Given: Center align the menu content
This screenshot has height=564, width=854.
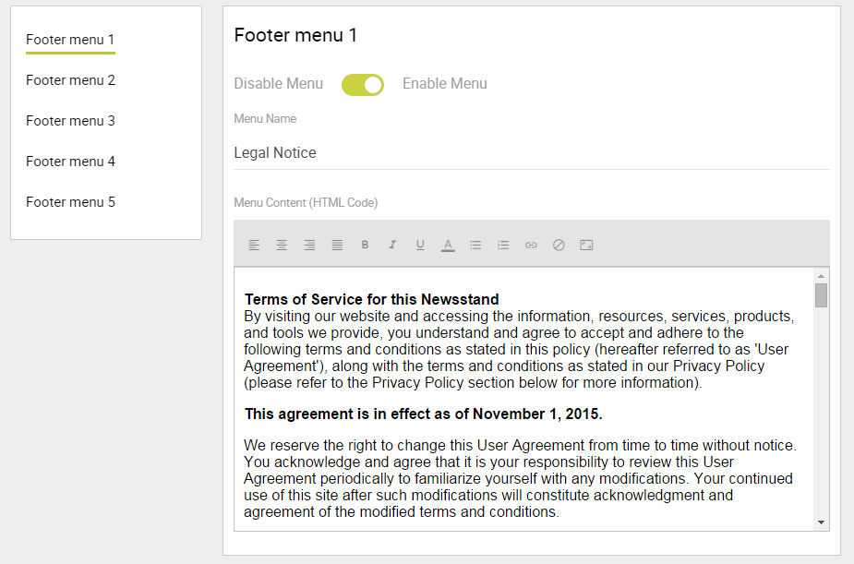Looking at the screenshot, I should [282, 245].
